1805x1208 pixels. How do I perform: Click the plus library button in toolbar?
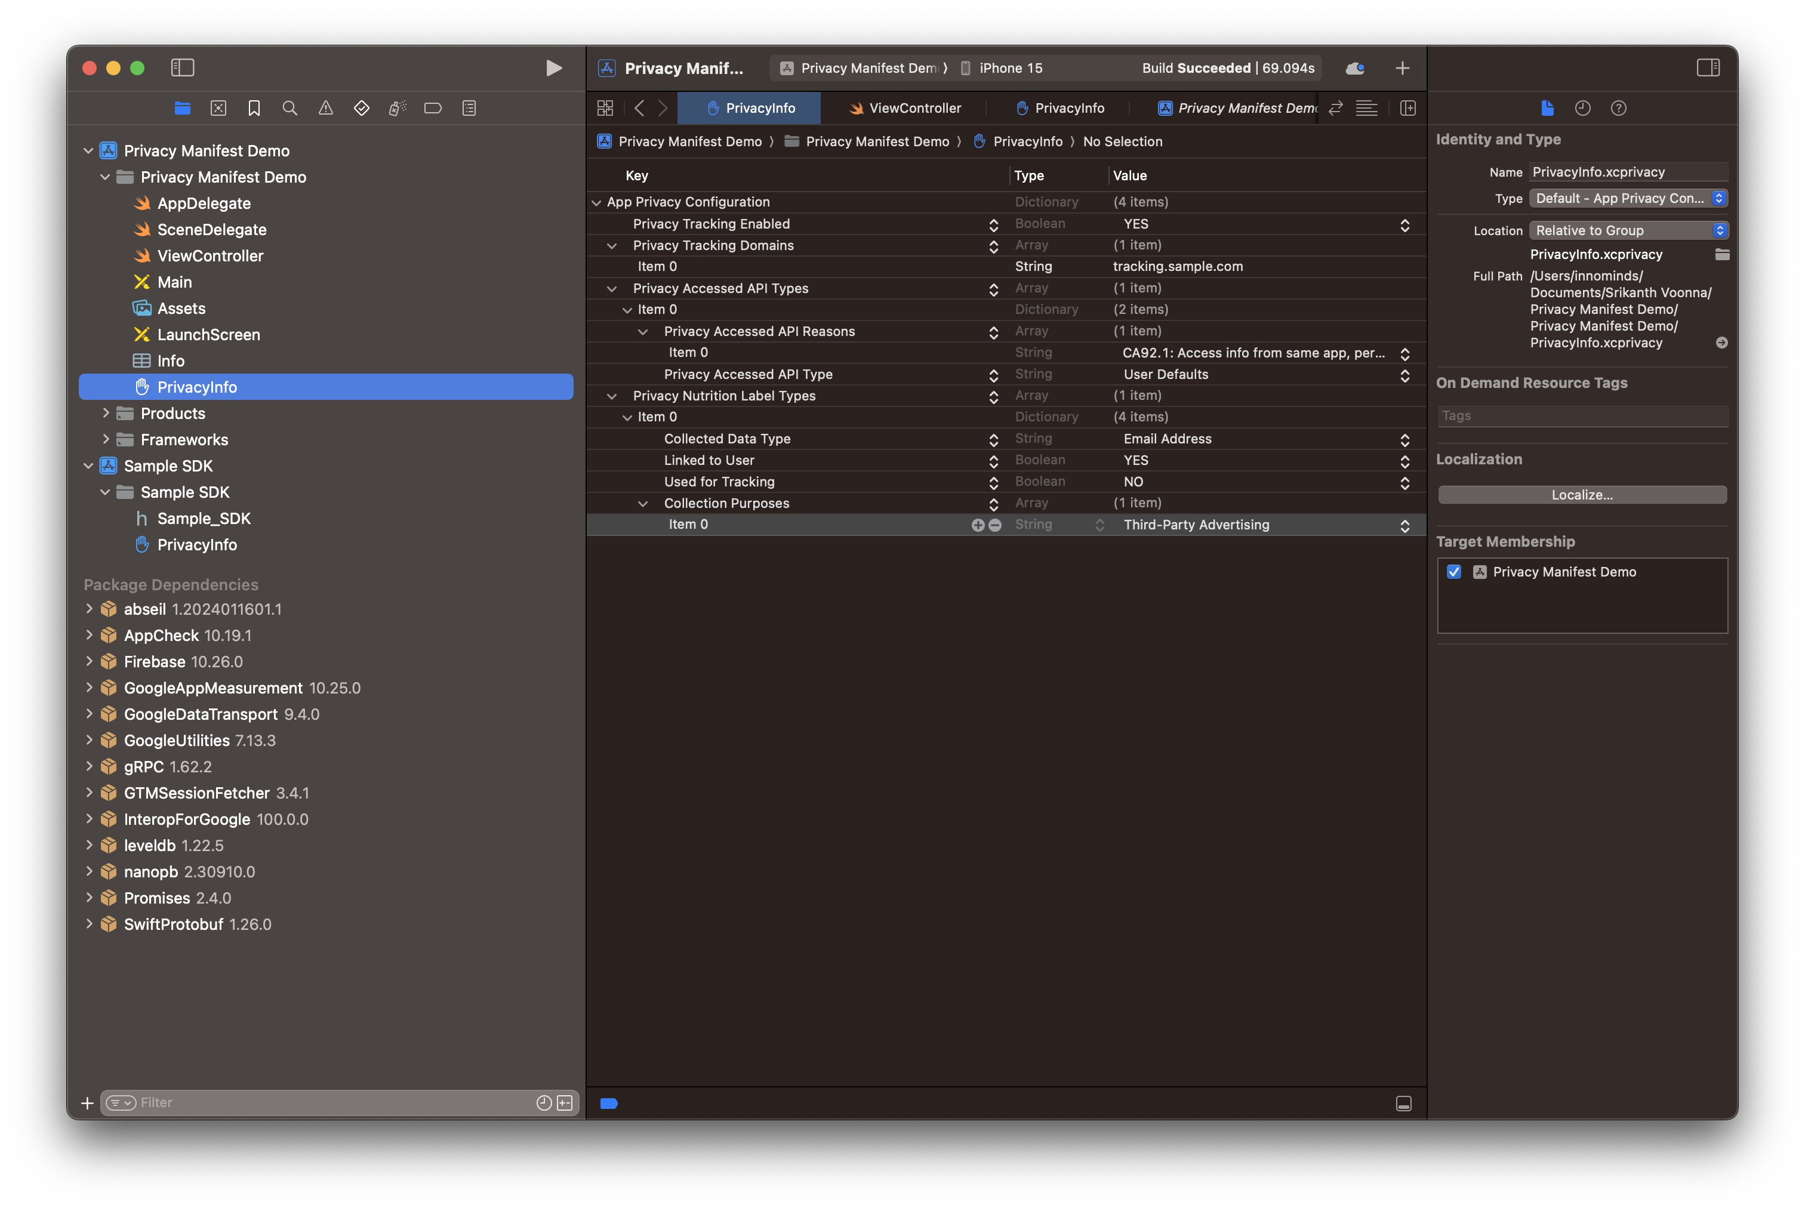(x=1402, y=68)
